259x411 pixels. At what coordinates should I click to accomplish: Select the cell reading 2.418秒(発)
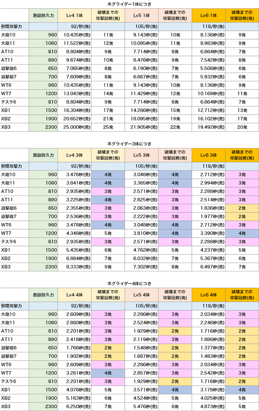pos(75,339)
